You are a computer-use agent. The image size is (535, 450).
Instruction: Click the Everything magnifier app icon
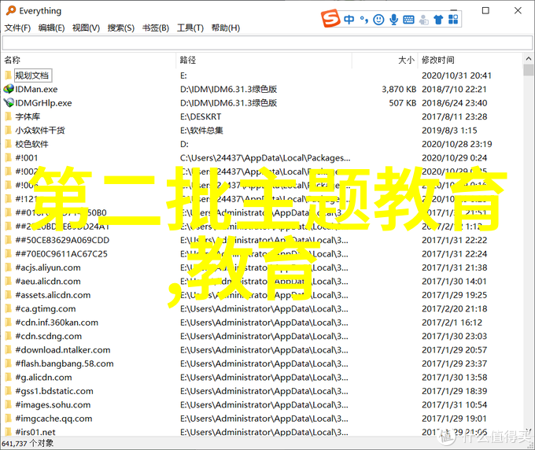(11, 10)
